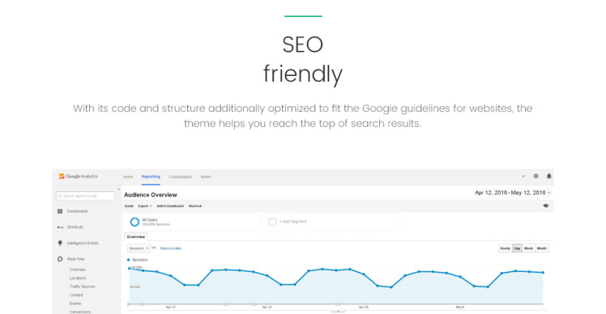Click Add to Dashboard button
This screenshot has width=606, height=314.
tap(170, 206)
